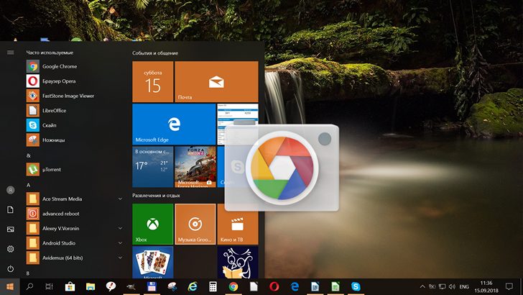Open the Microsoft Edge tile
523x295 pixels.
pos(174,124)
